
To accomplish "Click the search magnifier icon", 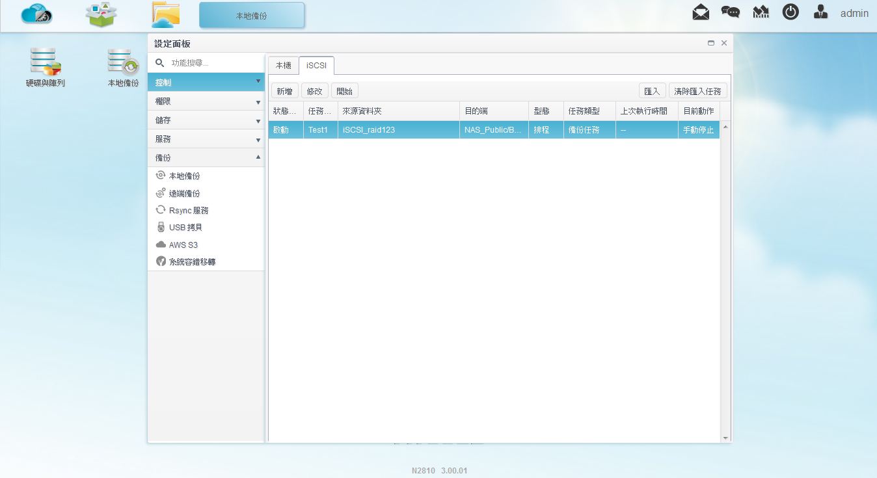I will coord(159,63).
